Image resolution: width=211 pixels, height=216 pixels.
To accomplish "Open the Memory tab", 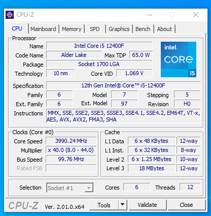I will [x=72, y=29].
